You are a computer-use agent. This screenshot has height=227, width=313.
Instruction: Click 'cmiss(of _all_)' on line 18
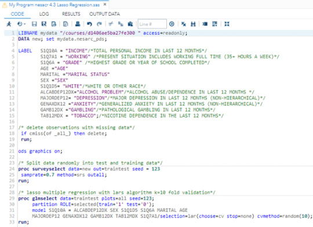coord(50,134)
